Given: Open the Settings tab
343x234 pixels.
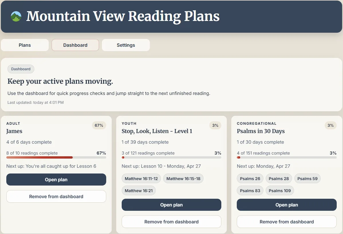Looking at the screenshot, I should [126, 45].
